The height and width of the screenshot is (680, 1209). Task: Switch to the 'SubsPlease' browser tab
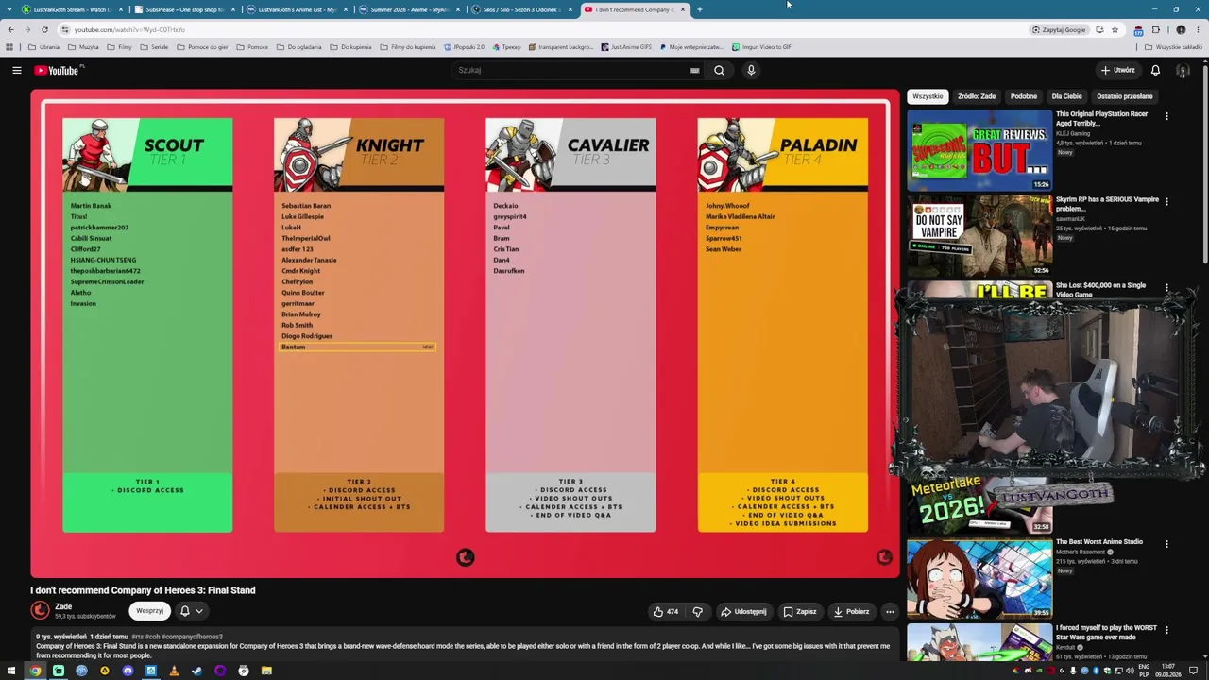pyautogui.click(x=184, y=9)
